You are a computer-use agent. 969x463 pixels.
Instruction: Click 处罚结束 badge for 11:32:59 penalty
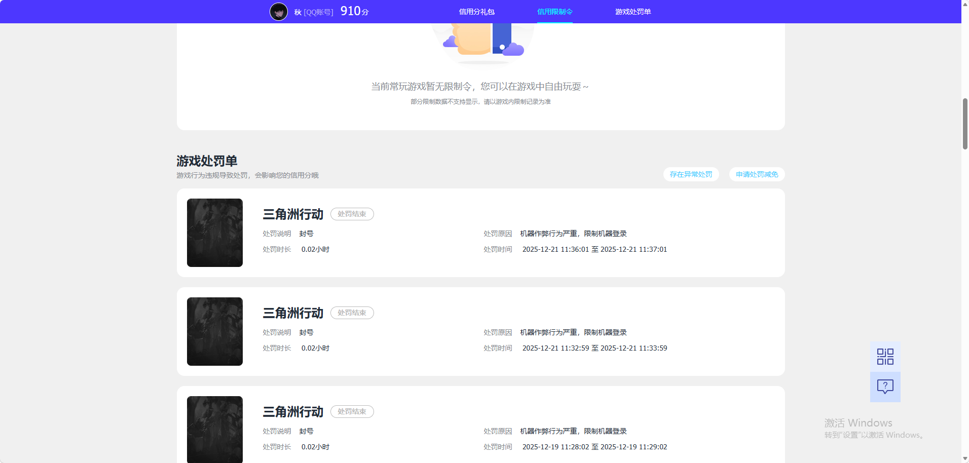(352, 313)
